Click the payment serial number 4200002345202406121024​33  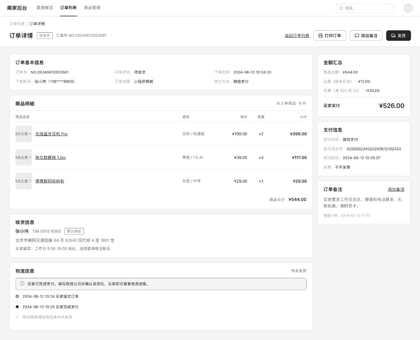click(x=374, y=149)
